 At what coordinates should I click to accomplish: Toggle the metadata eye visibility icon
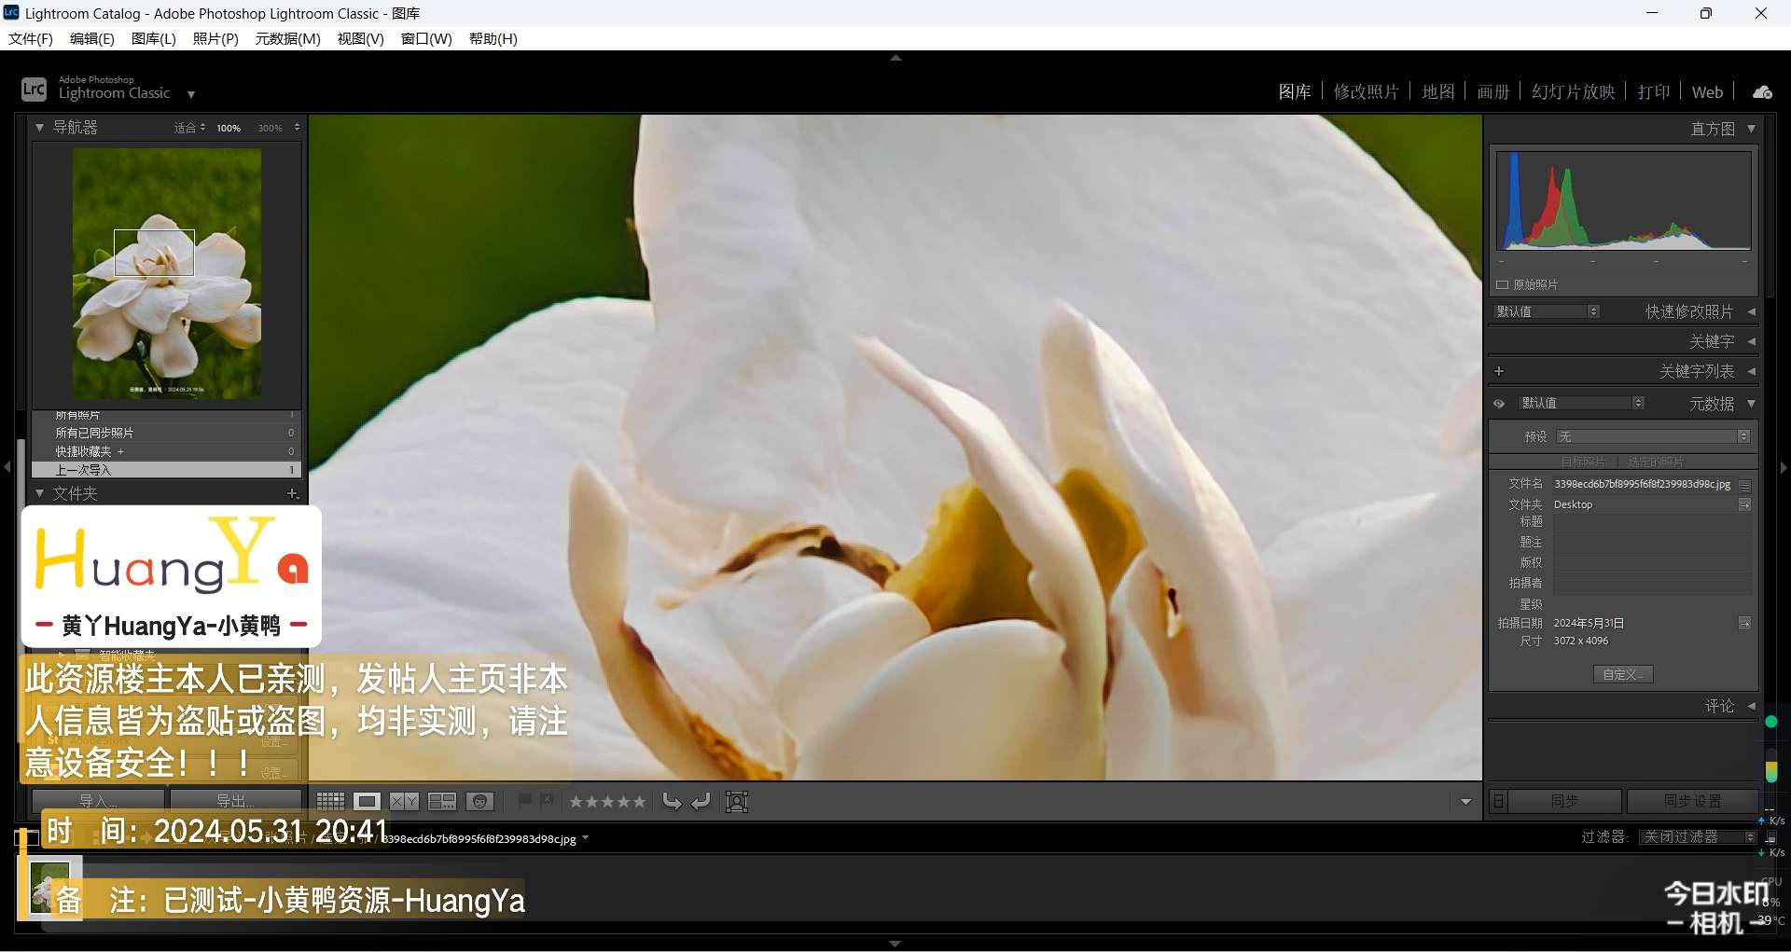(1499, 404)
